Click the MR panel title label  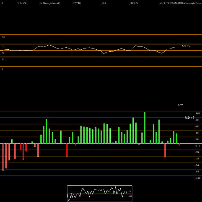click(x=180, y=105)
